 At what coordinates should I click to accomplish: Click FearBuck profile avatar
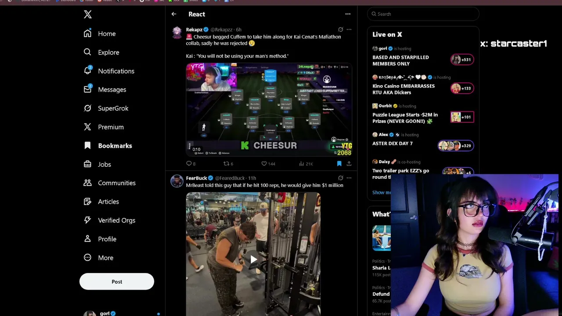tap(177, 181)
